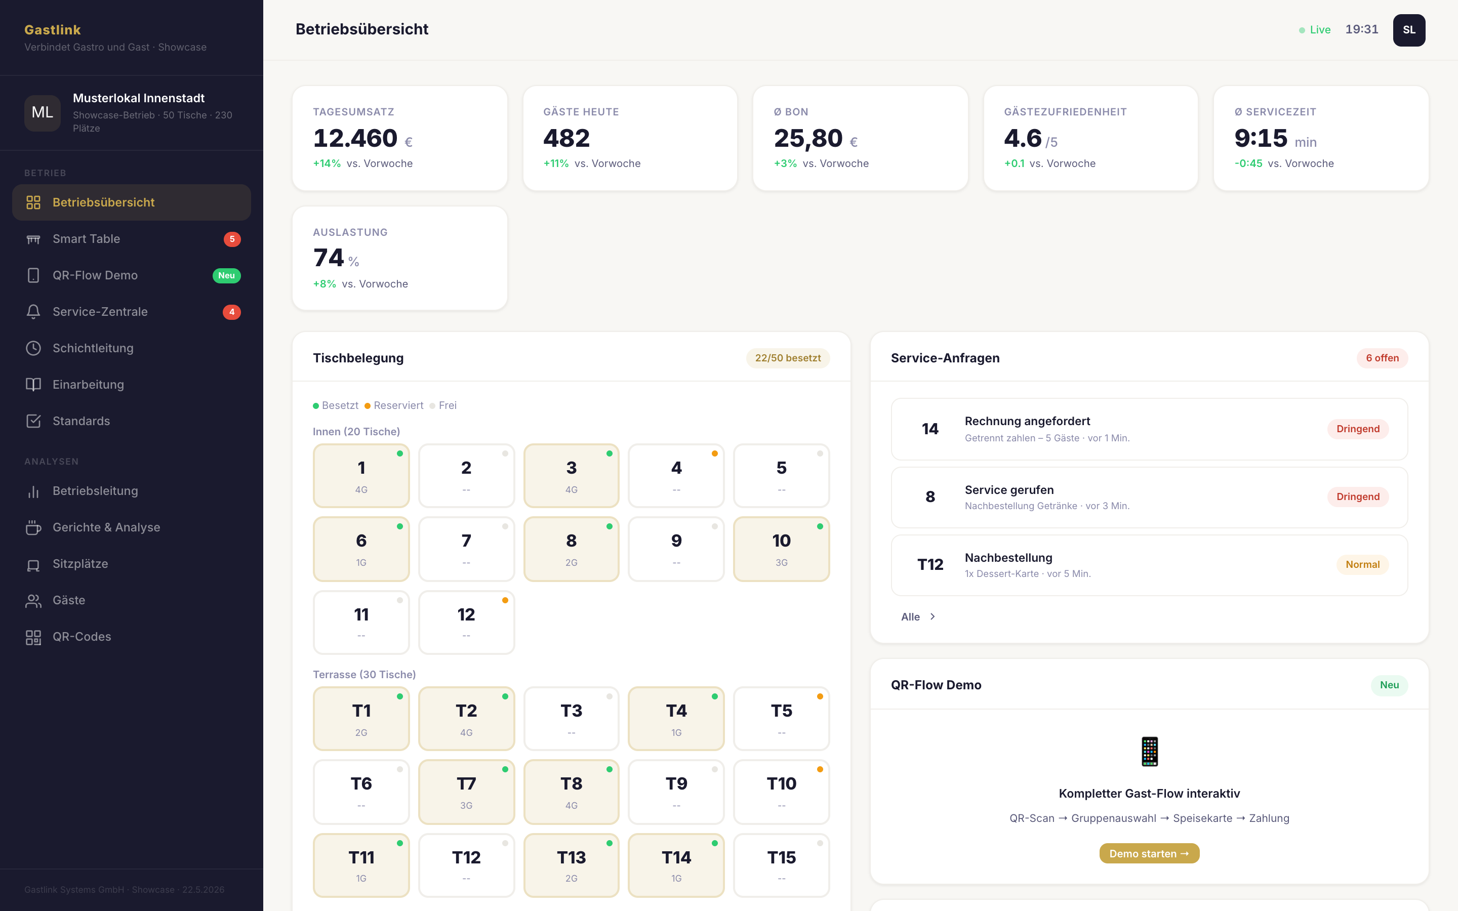
Task: Click the Frei legend entry
Action: point(443,405)
